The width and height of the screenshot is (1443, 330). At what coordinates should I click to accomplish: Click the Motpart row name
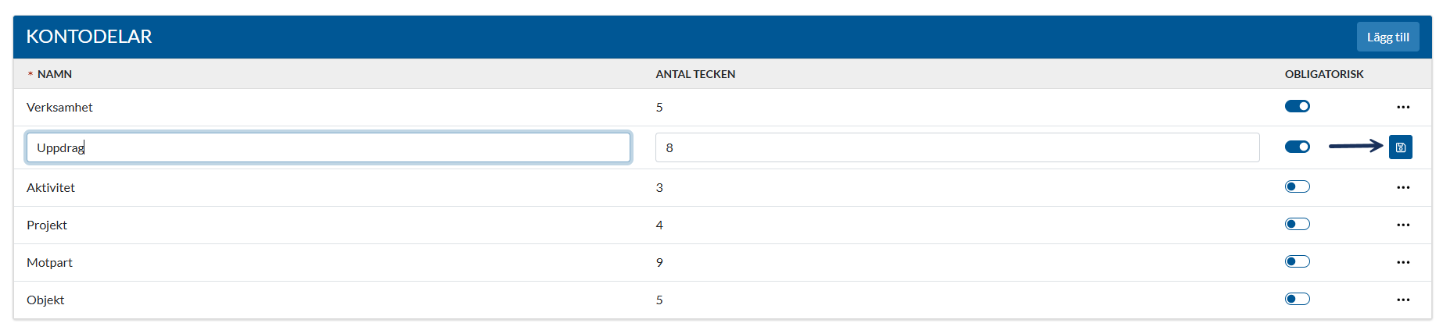click(49, 263)
